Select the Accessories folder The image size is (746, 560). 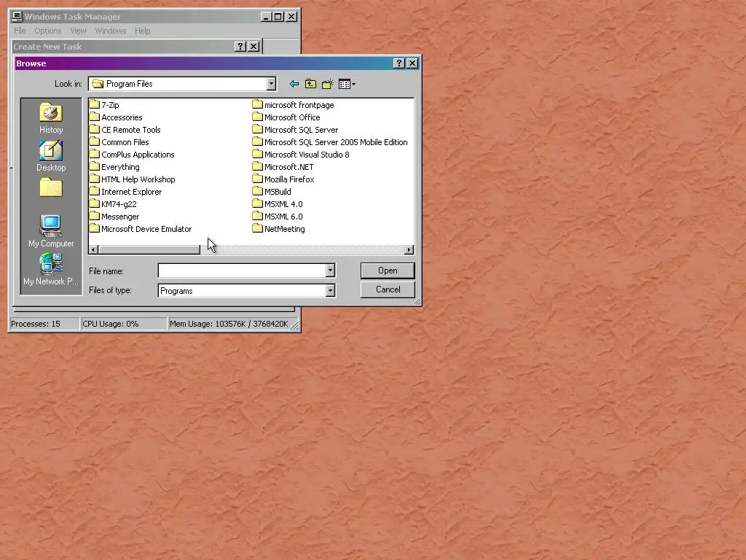[116, 117]
